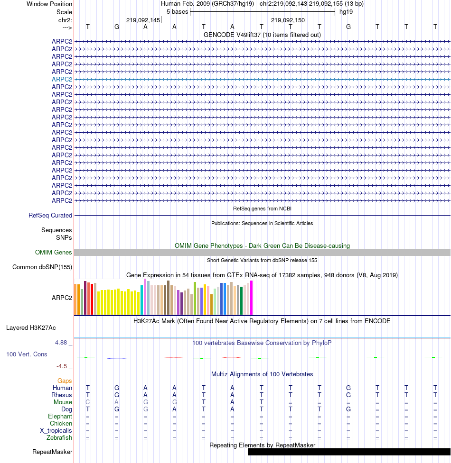Select the Mouse alignment row label
Viewport: 451px width, 463px height.
[x=63, y=402]
